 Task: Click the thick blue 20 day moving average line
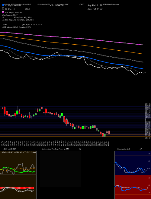72,55
